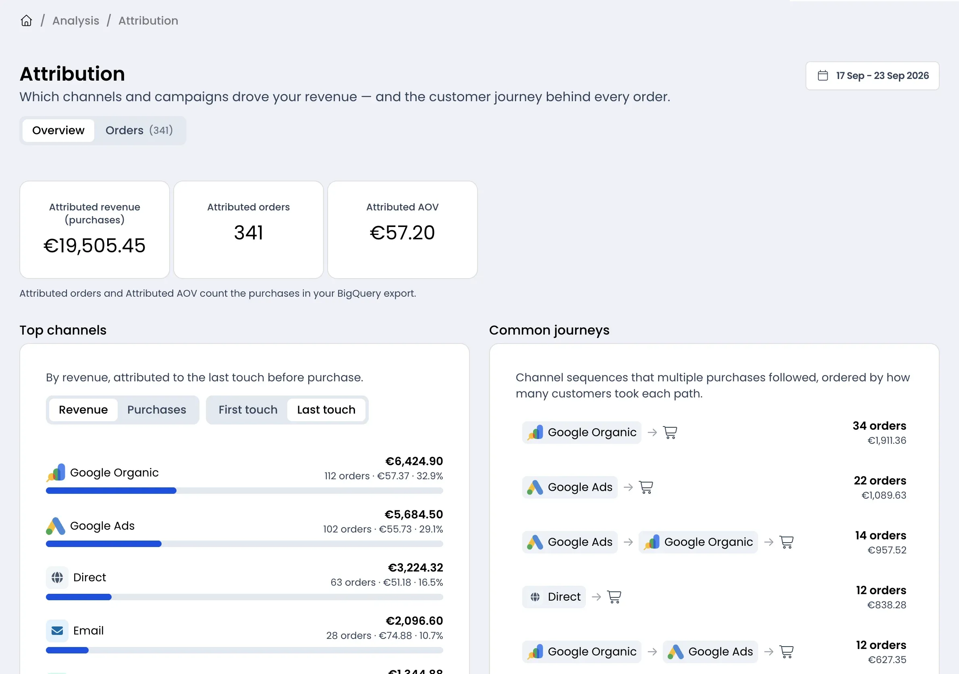Switch to Purchases metric toggle
The width and height of the screenshot is (959, 674).
coord(157,410)
